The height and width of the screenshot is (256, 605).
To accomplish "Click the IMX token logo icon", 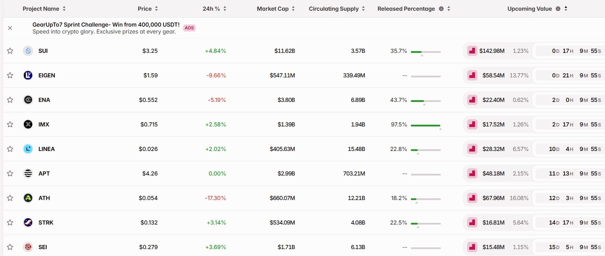I will (28, 124).
